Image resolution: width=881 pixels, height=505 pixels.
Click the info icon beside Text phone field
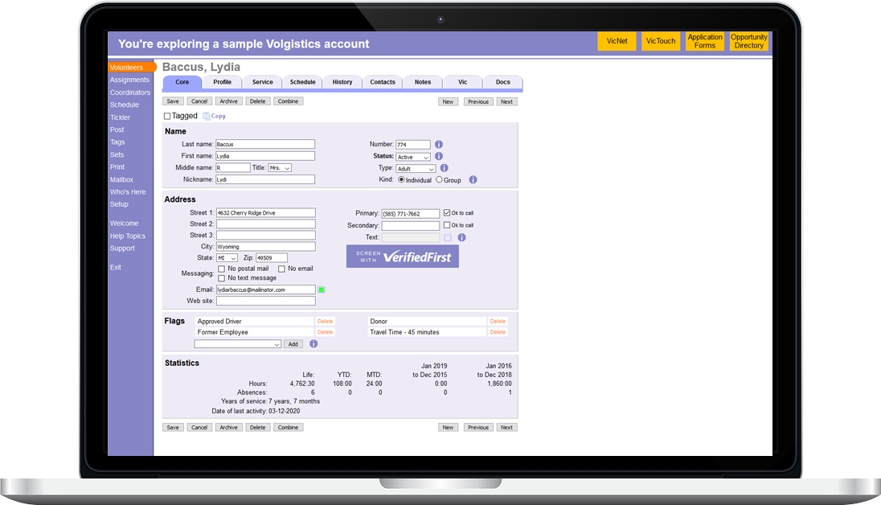(x=461, y=238)
